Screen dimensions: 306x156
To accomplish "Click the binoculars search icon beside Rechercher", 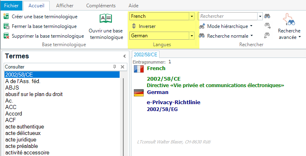I will [x=267, y=16].
